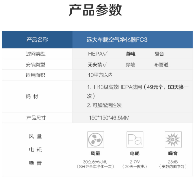The width and height of the screenshot is (194, 183).
Task: Click the 产品尺寸 row label
Action: pyautogui.click(x=36, y=118)
